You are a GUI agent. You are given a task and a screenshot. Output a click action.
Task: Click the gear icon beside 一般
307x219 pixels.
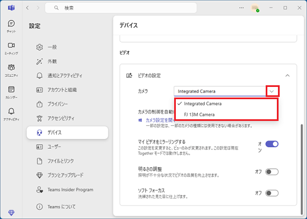point(40,47)
